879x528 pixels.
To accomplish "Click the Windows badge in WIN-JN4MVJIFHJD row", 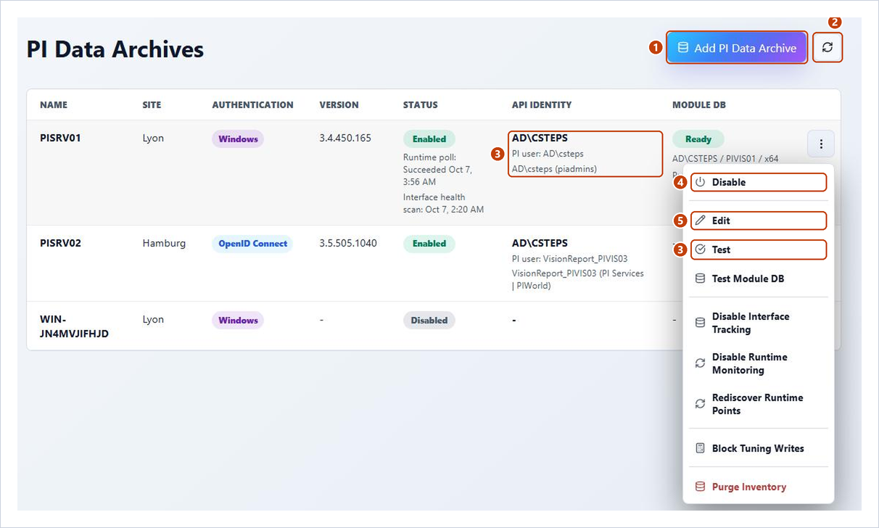I will [238, 320].
